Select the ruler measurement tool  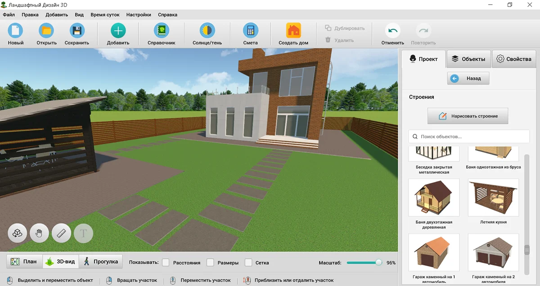[62, 233]
